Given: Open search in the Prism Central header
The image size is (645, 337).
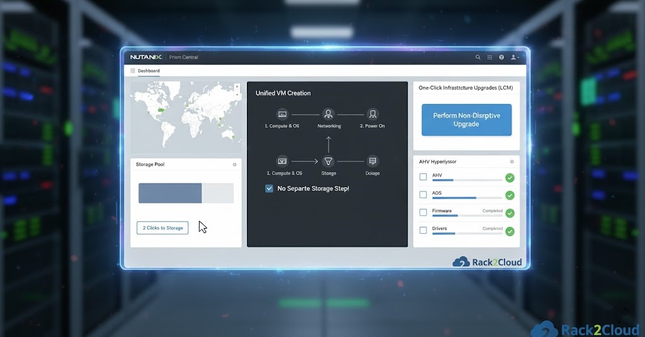Looking at the screenshot, I should click(x=478, y=57).
